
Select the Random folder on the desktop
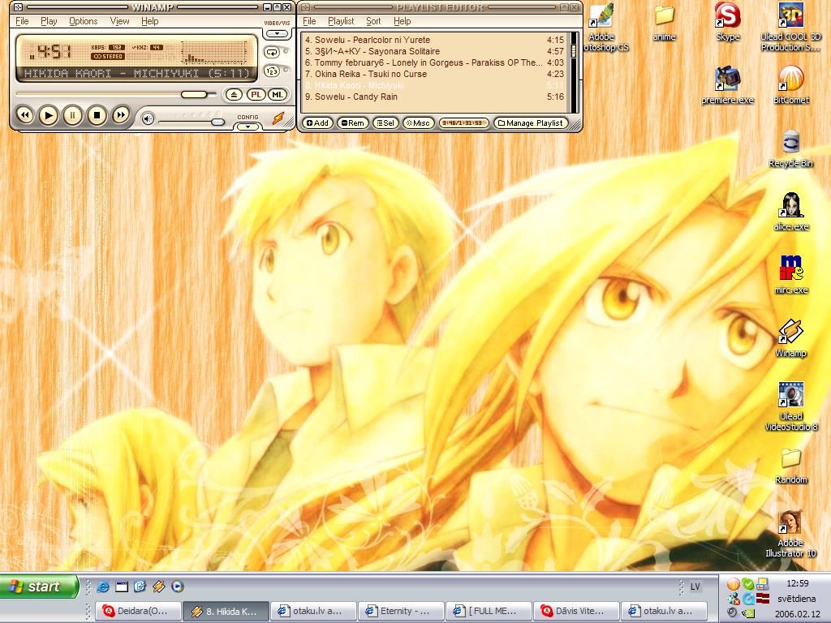point(790,466)
